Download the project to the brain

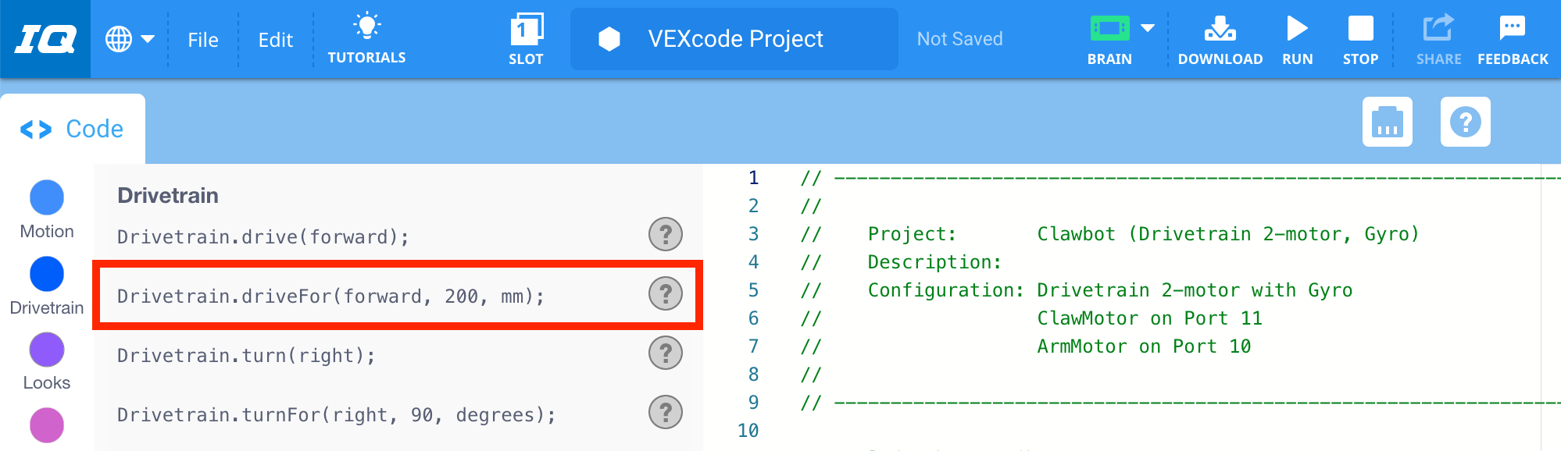pos(1220,39)
